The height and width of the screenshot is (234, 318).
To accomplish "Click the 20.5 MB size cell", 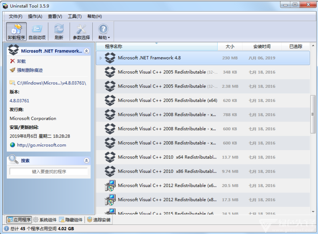I will pos(230,185).
